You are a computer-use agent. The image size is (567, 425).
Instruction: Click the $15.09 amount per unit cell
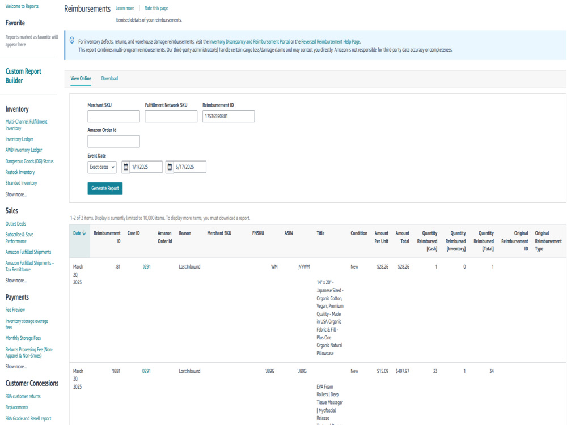point(383,371)
